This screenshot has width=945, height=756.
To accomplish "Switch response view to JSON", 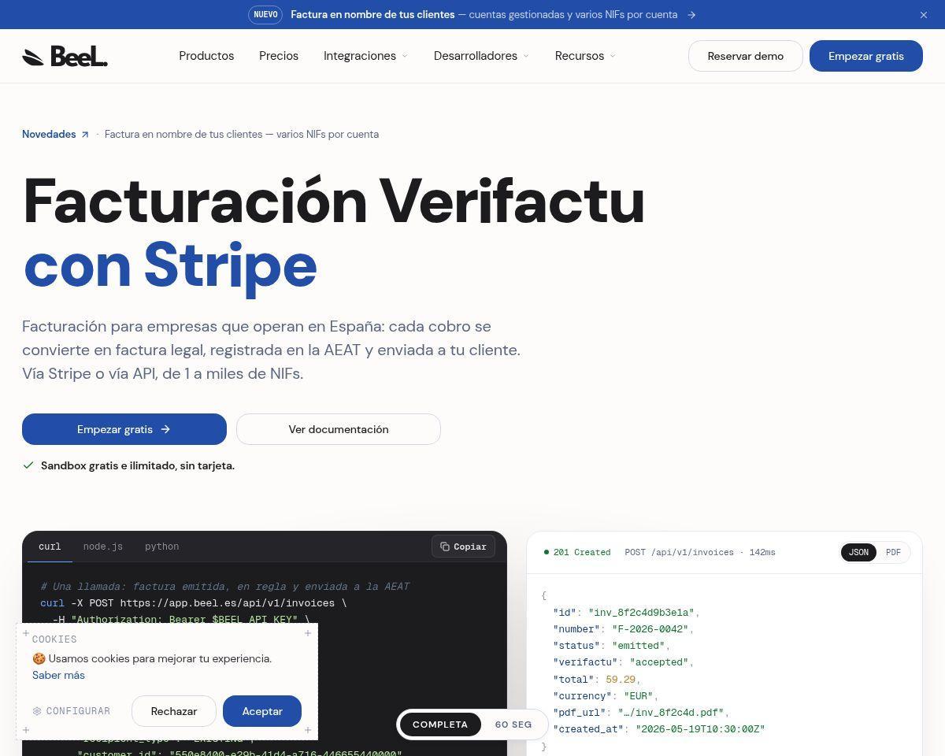I will coord(858,552).
